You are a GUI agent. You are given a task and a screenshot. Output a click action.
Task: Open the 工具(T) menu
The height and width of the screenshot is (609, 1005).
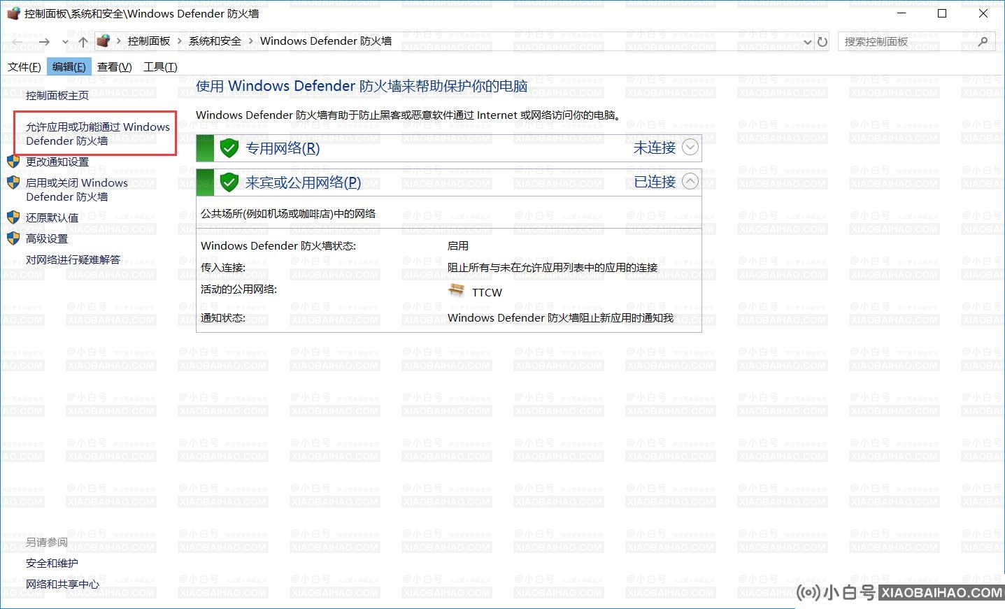pyautogui.click(x=160, y=66)
